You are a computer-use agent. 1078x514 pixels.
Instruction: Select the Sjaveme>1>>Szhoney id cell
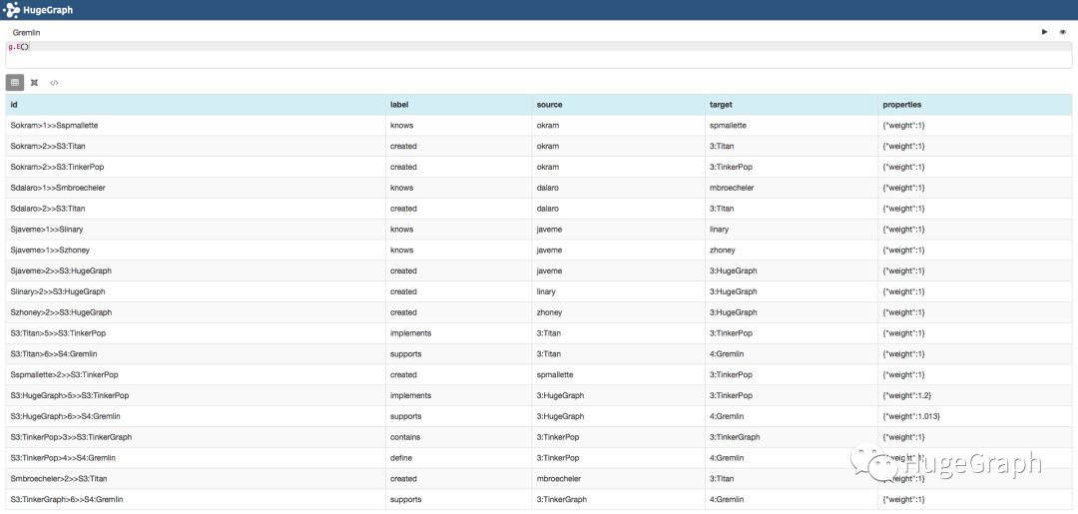point(196,251)
